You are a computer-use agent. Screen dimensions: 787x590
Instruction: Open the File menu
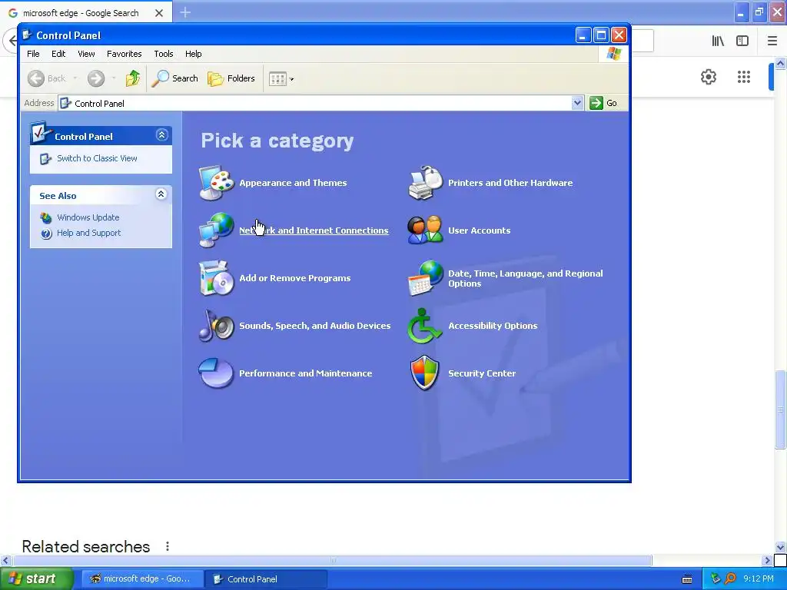click(33, 54)
